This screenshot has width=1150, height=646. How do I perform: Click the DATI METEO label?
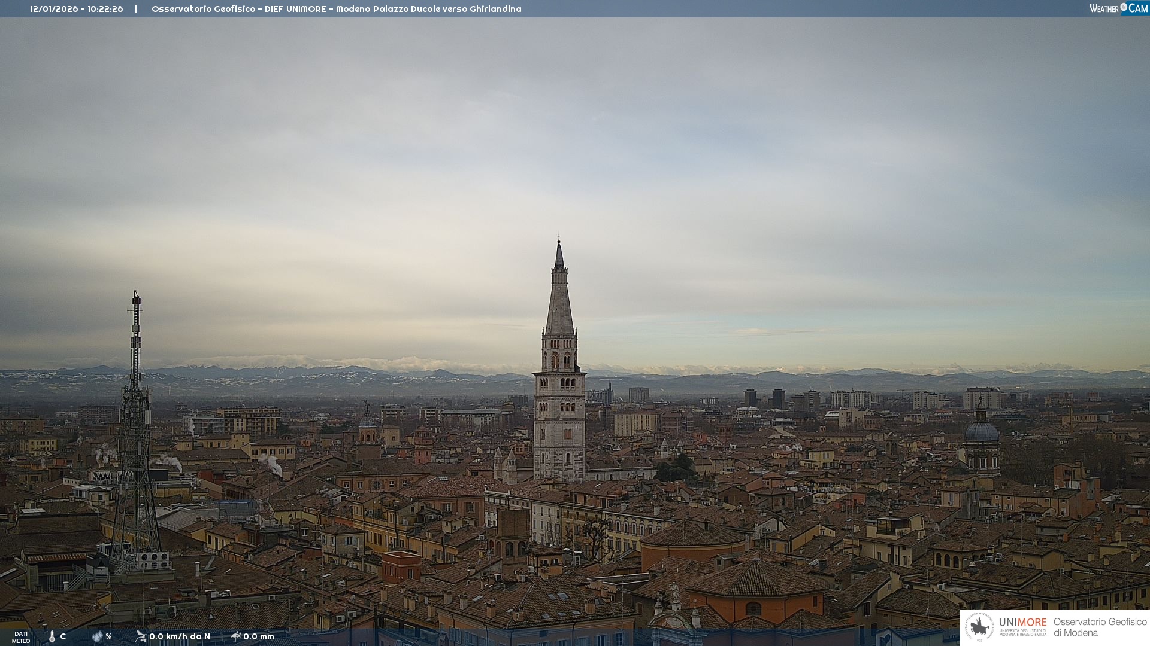coord(21,637)
